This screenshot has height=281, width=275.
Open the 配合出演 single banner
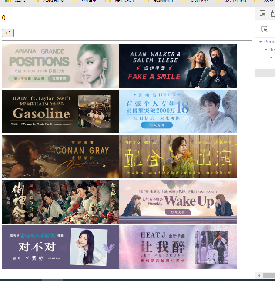pos(178,157)
